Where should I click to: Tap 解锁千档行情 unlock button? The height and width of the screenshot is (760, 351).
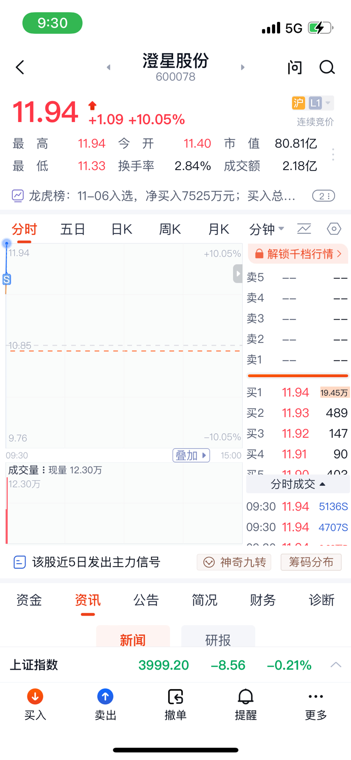coord(298,254)
